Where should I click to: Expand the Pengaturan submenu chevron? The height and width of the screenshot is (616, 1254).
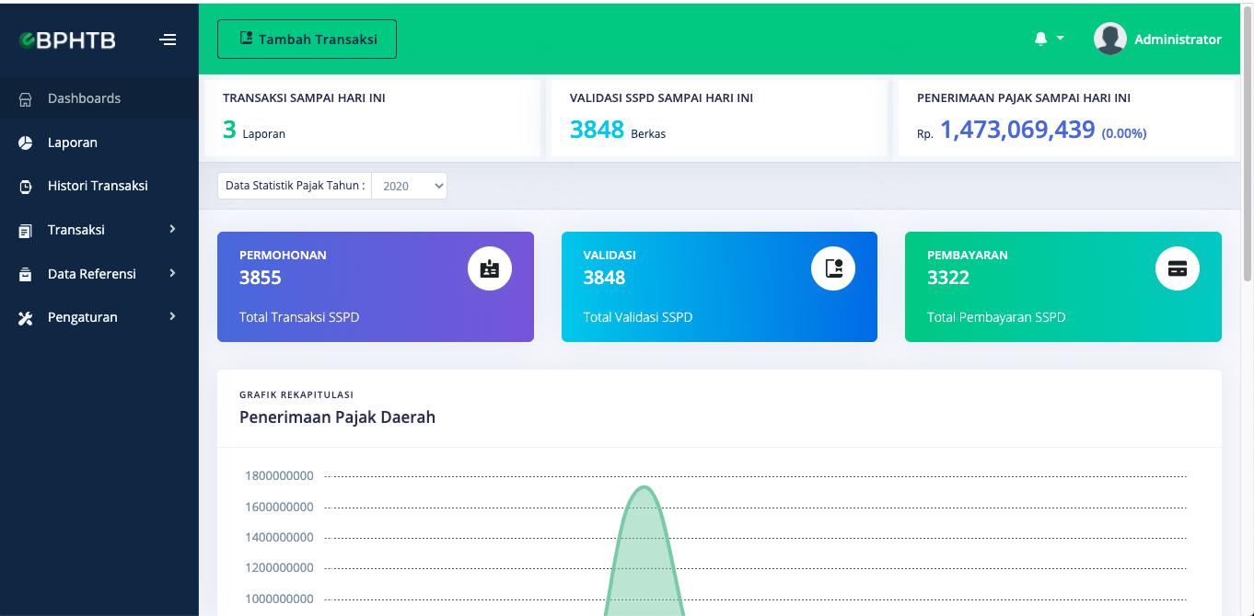click(172, 316)
